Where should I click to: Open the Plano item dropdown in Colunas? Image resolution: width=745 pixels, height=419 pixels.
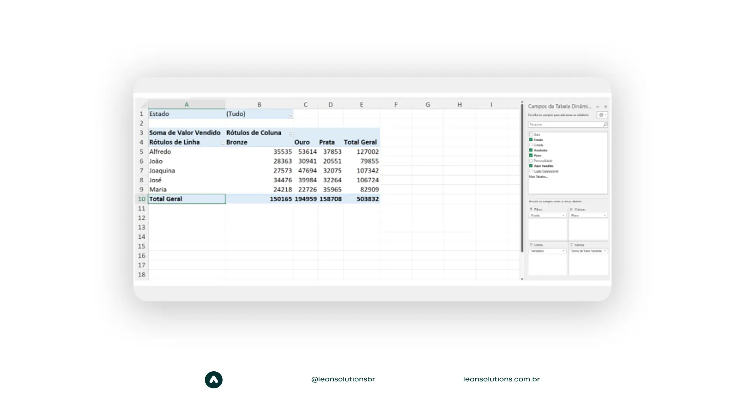(x=605, y=215)
